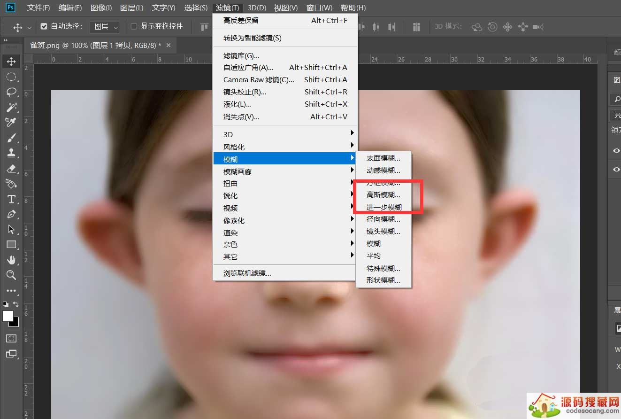621x419 pixels.
Task: Select the Lasso tool
Action: coord(11,92)
